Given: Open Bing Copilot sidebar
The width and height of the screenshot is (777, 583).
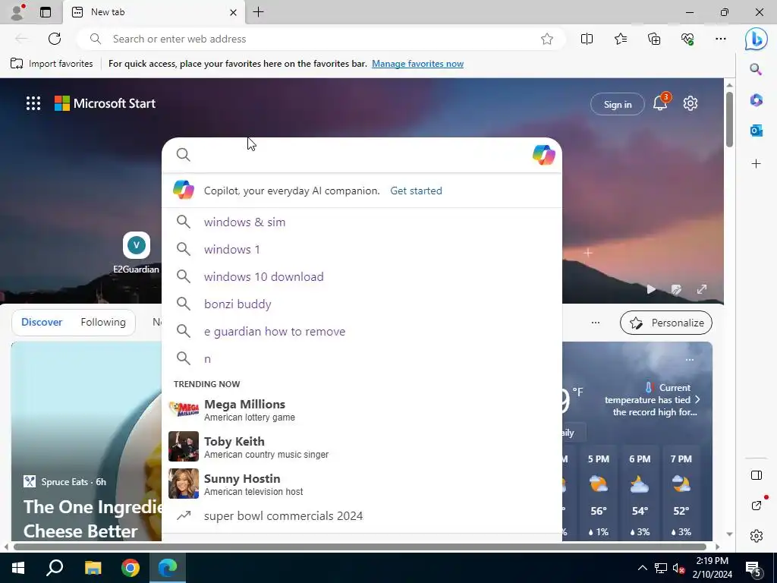Looking at the screenshot, I should (x=756, y=39).
